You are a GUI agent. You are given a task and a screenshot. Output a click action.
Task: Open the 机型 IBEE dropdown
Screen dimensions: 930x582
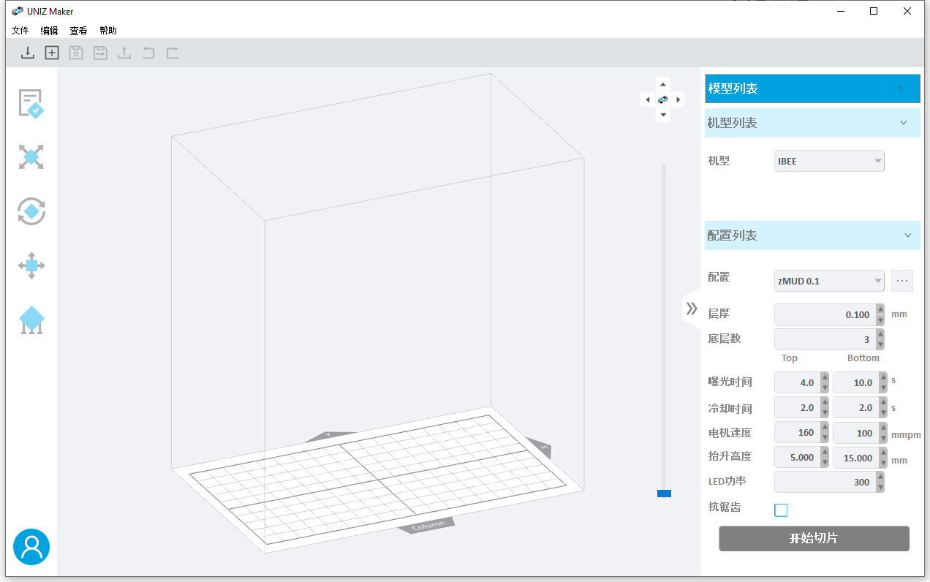click(829, 161)
